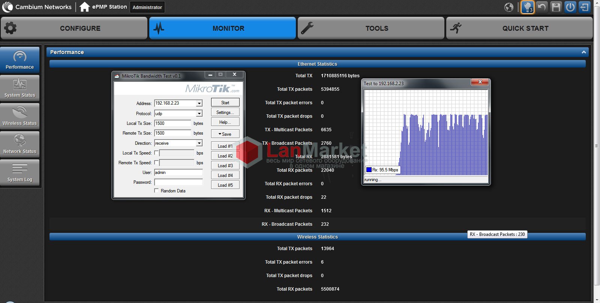
Task: Click the Load #5 button
Action: point(225,185)
